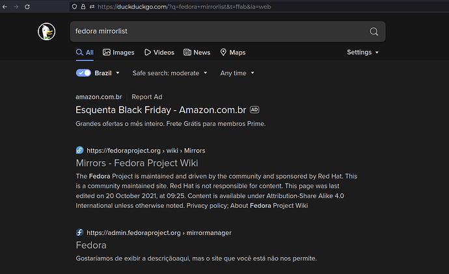
Task: Click the Report Ad link
Action: coord(146,97)
